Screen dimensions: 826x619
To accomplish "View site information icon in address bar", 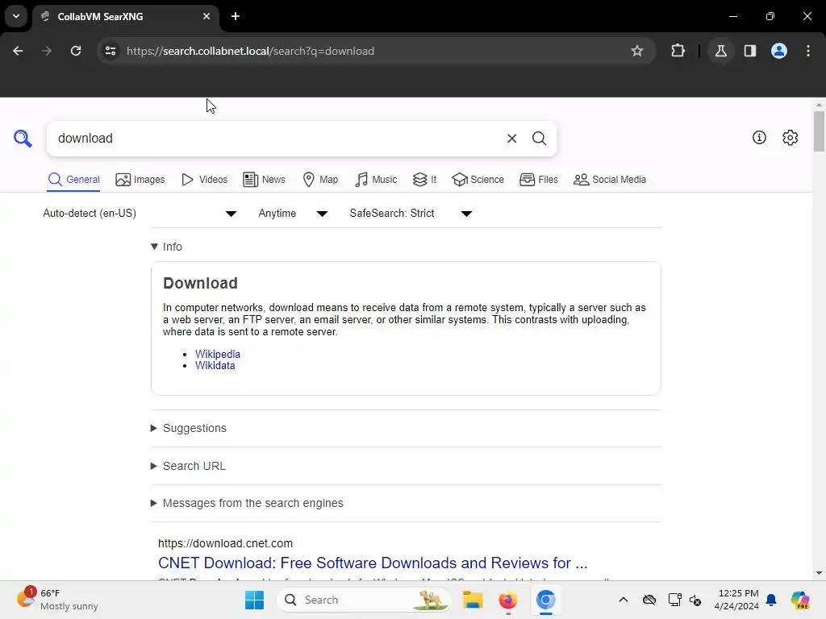I will point(111,51).
